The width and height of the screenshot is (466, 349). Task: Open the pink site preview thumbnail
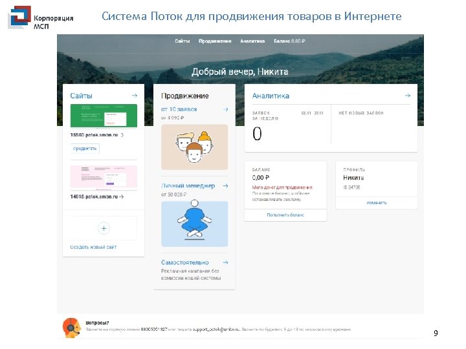pos(104,178)
